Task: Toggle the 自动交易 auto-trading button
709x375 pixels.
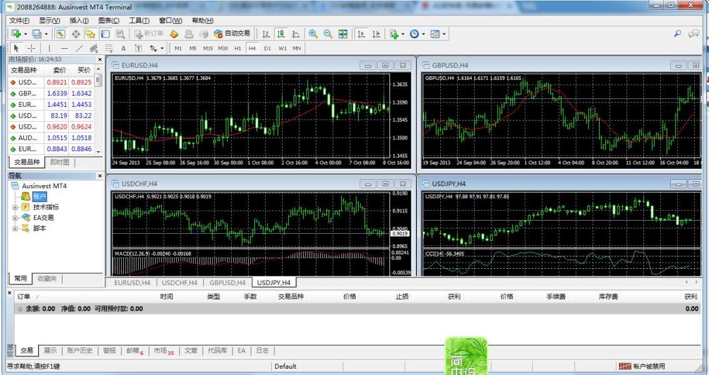Action: (231, 34)
